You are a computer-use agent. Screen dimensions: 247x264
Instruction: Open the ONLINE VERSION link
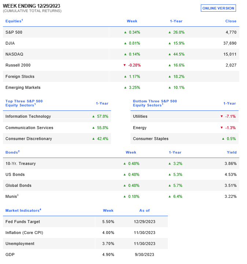coord(218,8)
